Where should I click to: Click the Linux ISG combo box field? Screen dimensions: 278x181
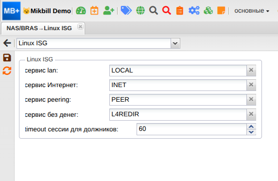(x=94, y=43)
